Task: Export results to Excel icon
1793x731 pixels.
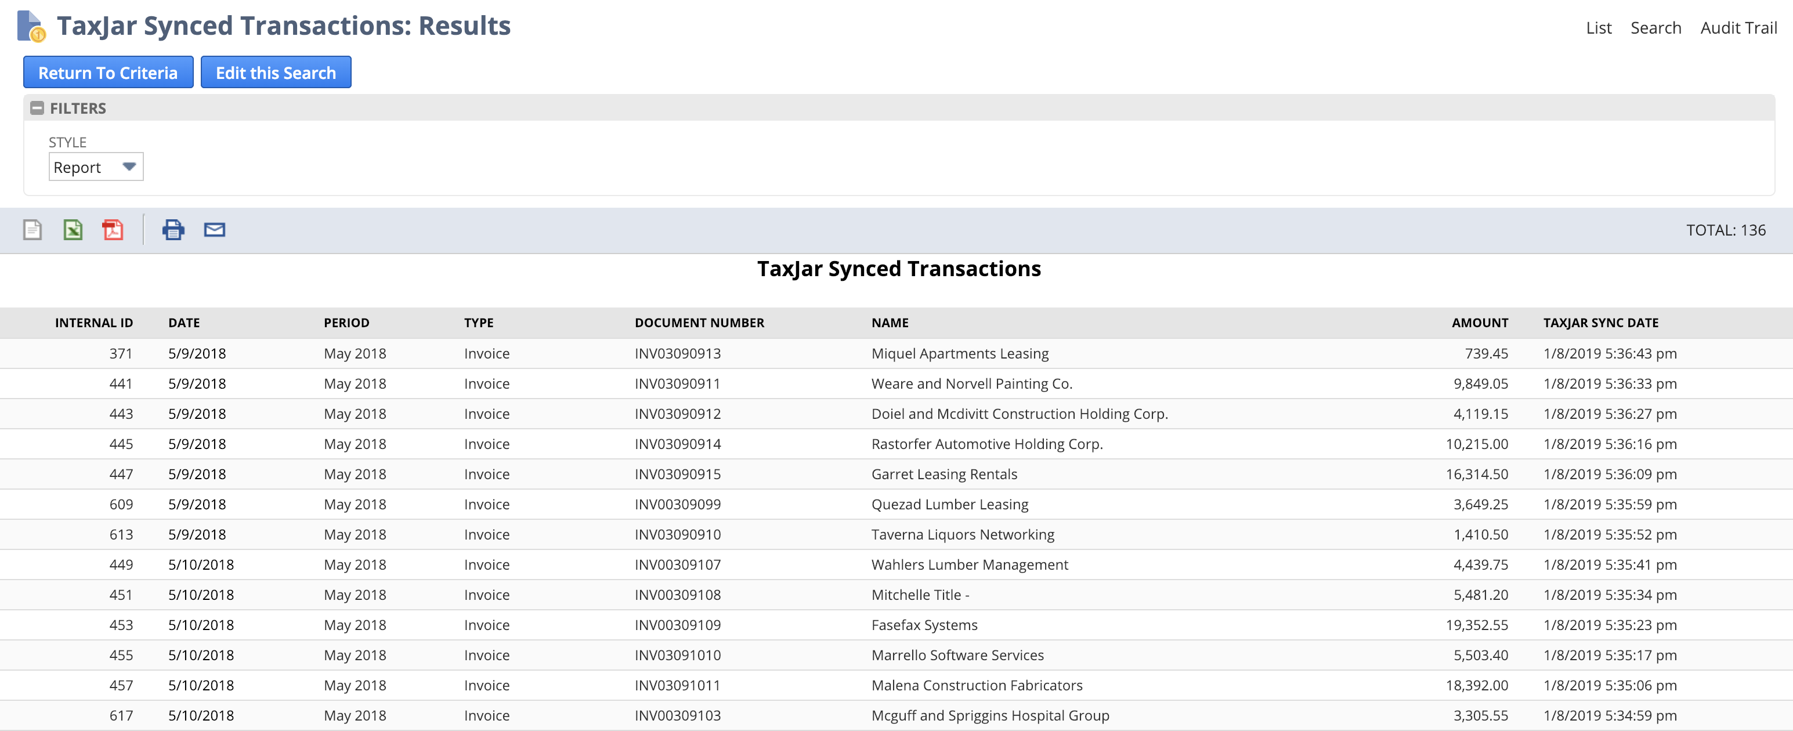Action: coord(73,230)
